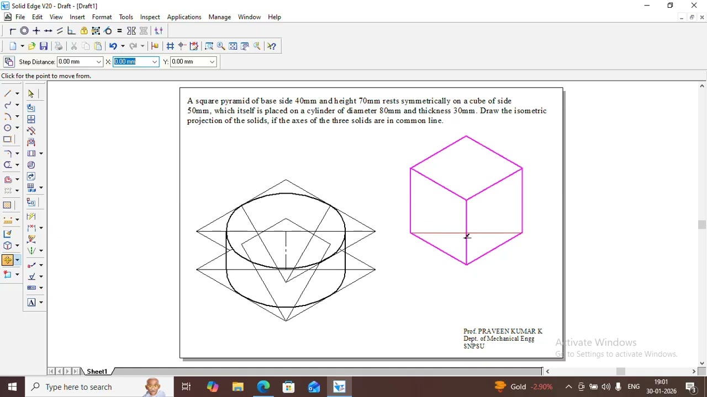Image resolution: width=707 pixels, height=397 pixels.
Task: Open the Edit menu
Action: pos(37,17)
